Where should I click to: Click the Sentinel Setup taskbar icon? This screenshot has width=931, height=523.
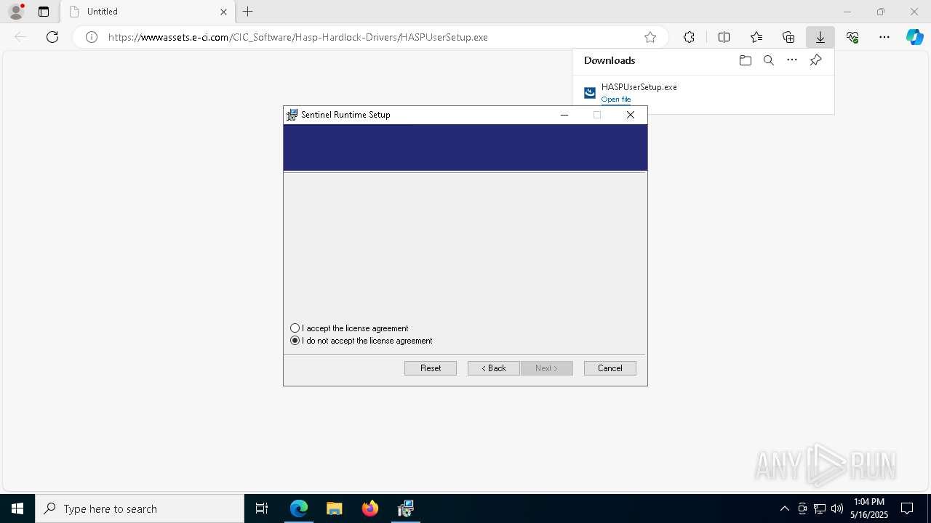pyautogui.click(x=406, y=508)
